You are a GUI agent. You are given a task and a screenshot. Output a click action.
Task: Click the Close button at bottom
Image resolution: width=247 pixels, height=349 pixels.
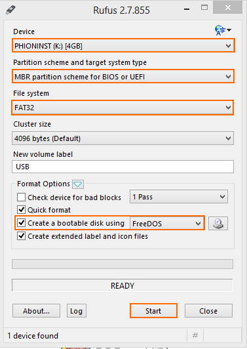click(208, 311)
